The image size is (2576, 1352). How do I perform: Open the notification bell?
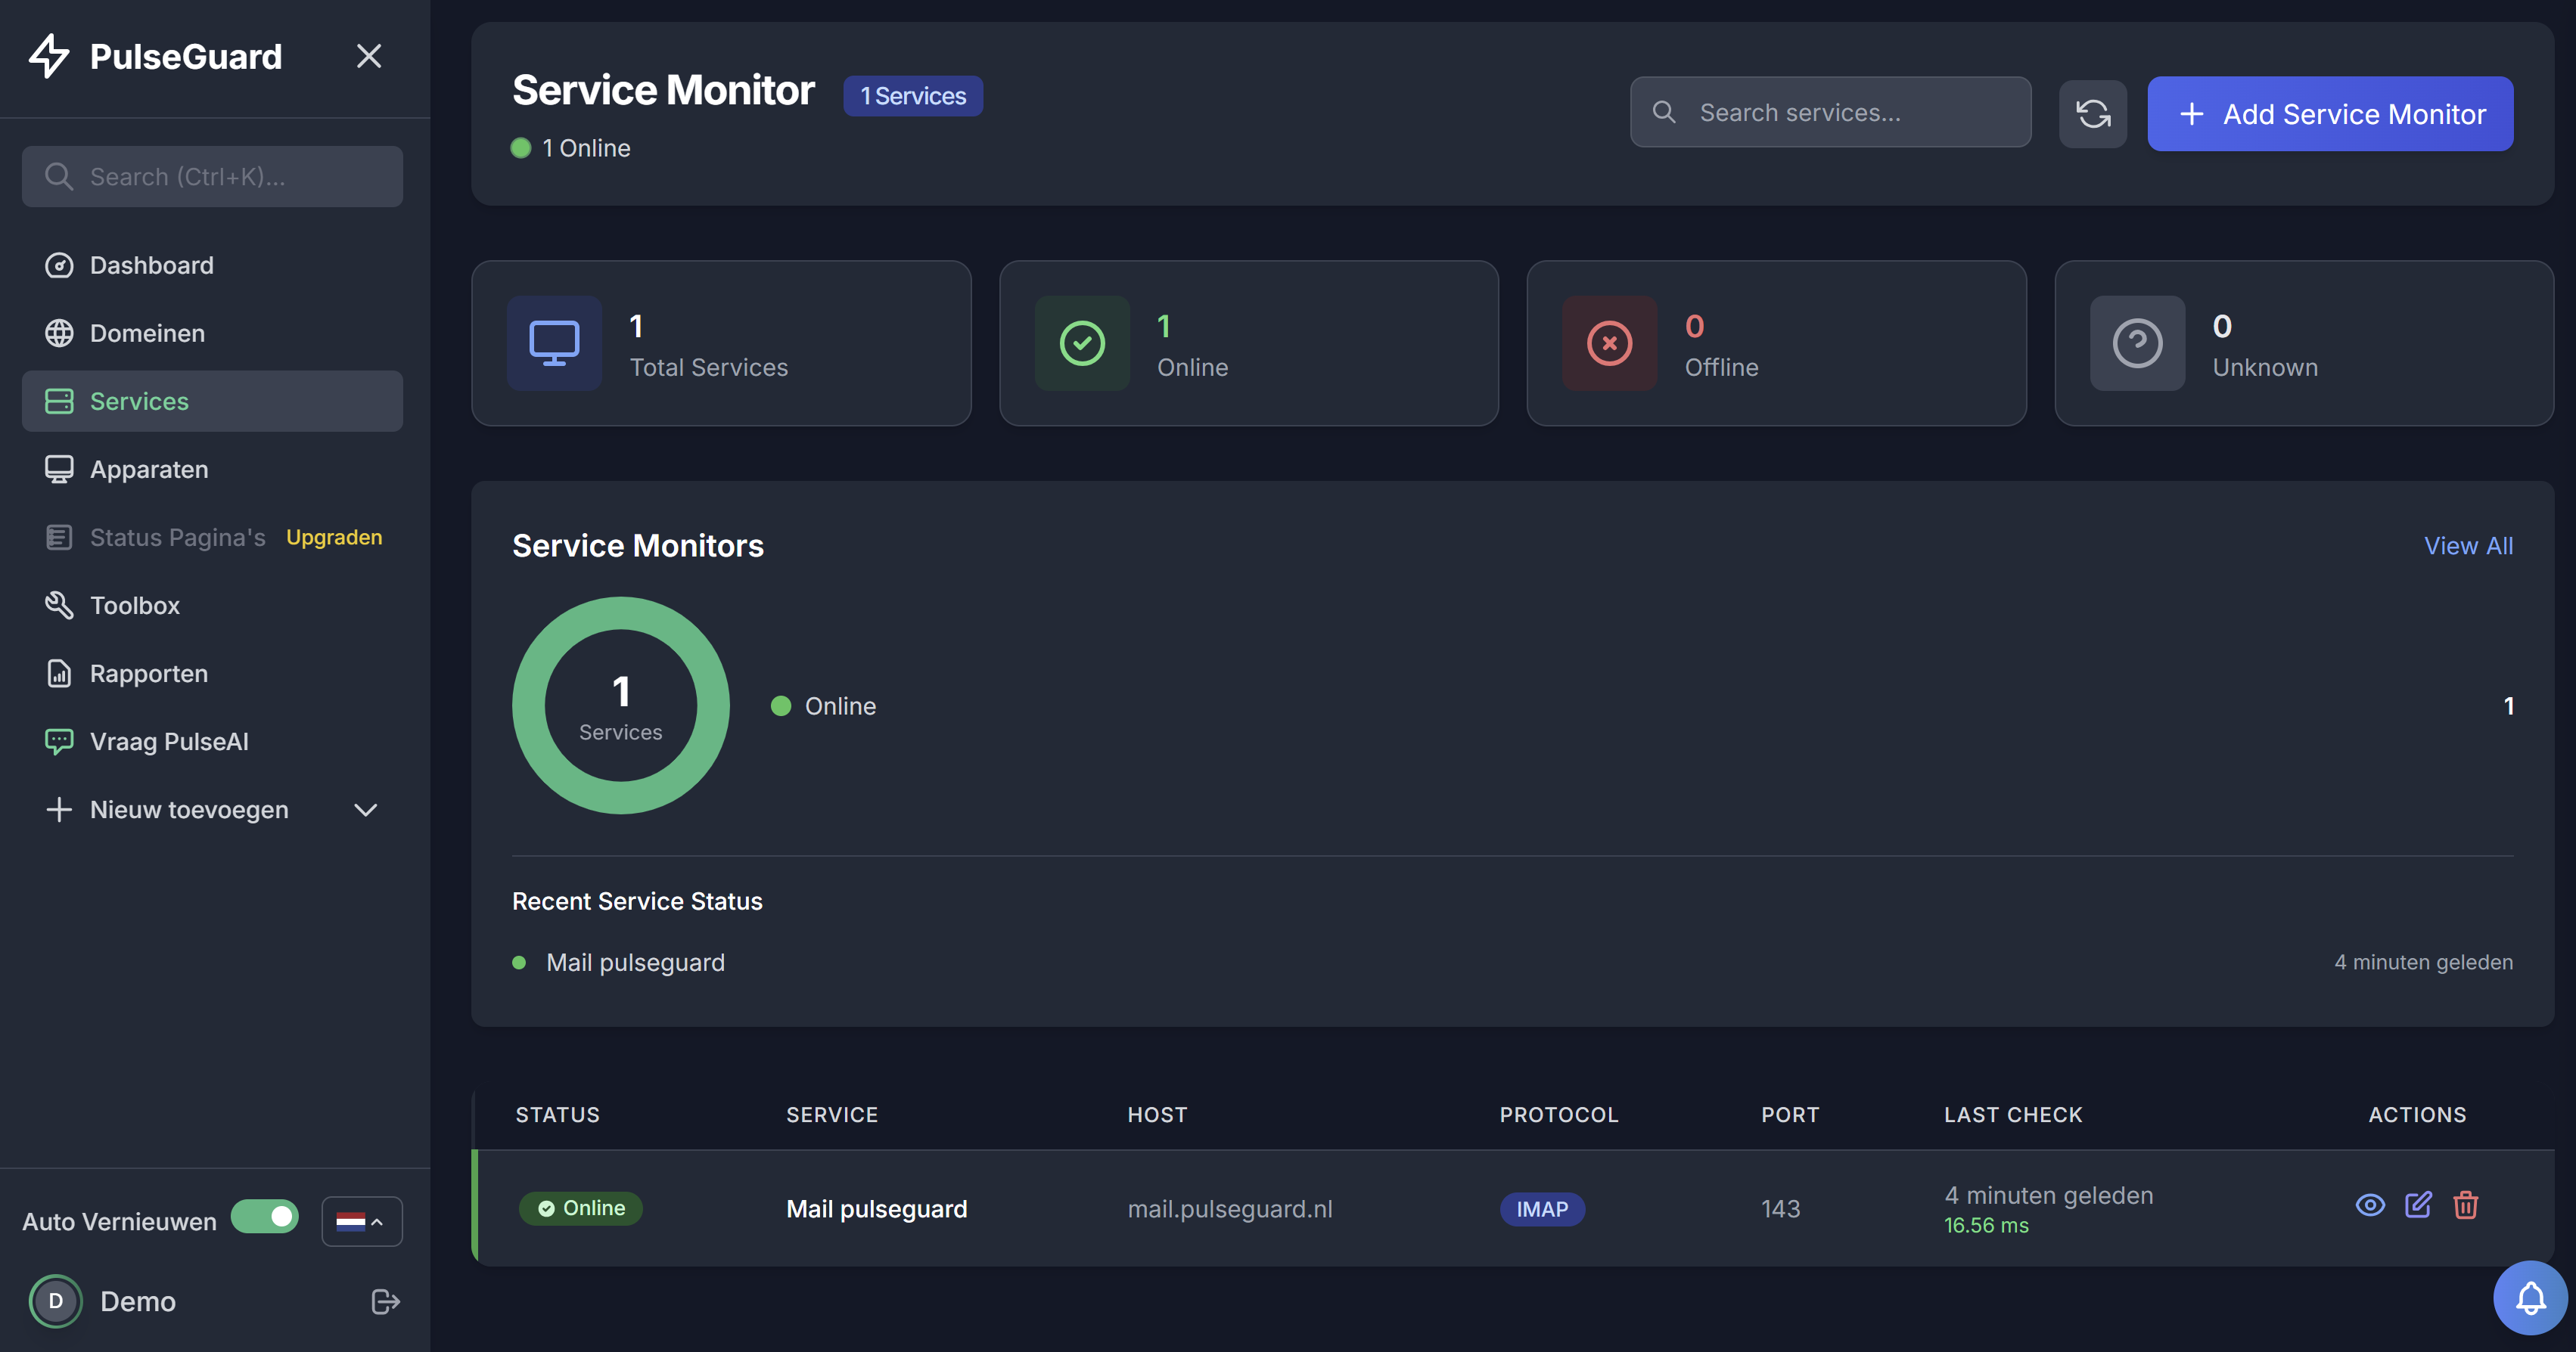(x=2531, y=1297)
